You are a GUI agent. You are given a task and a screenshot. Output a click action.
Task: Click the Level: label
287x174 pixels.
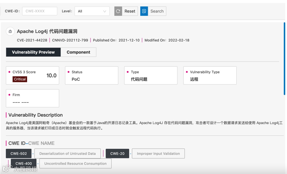pos(67,11)
